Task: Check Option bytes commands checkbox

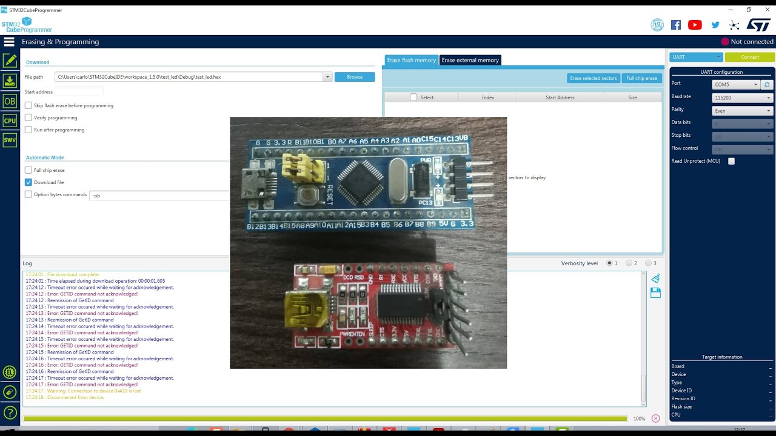Action: point(28,194)
